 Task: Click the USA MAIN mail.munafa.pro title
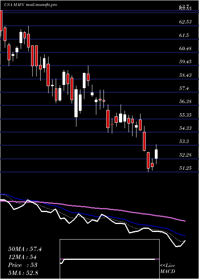31,5
